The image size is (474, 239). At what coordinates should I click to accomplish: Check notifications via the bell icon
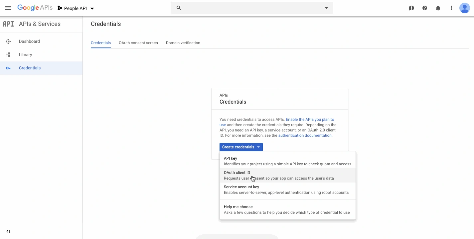[438, 8]
